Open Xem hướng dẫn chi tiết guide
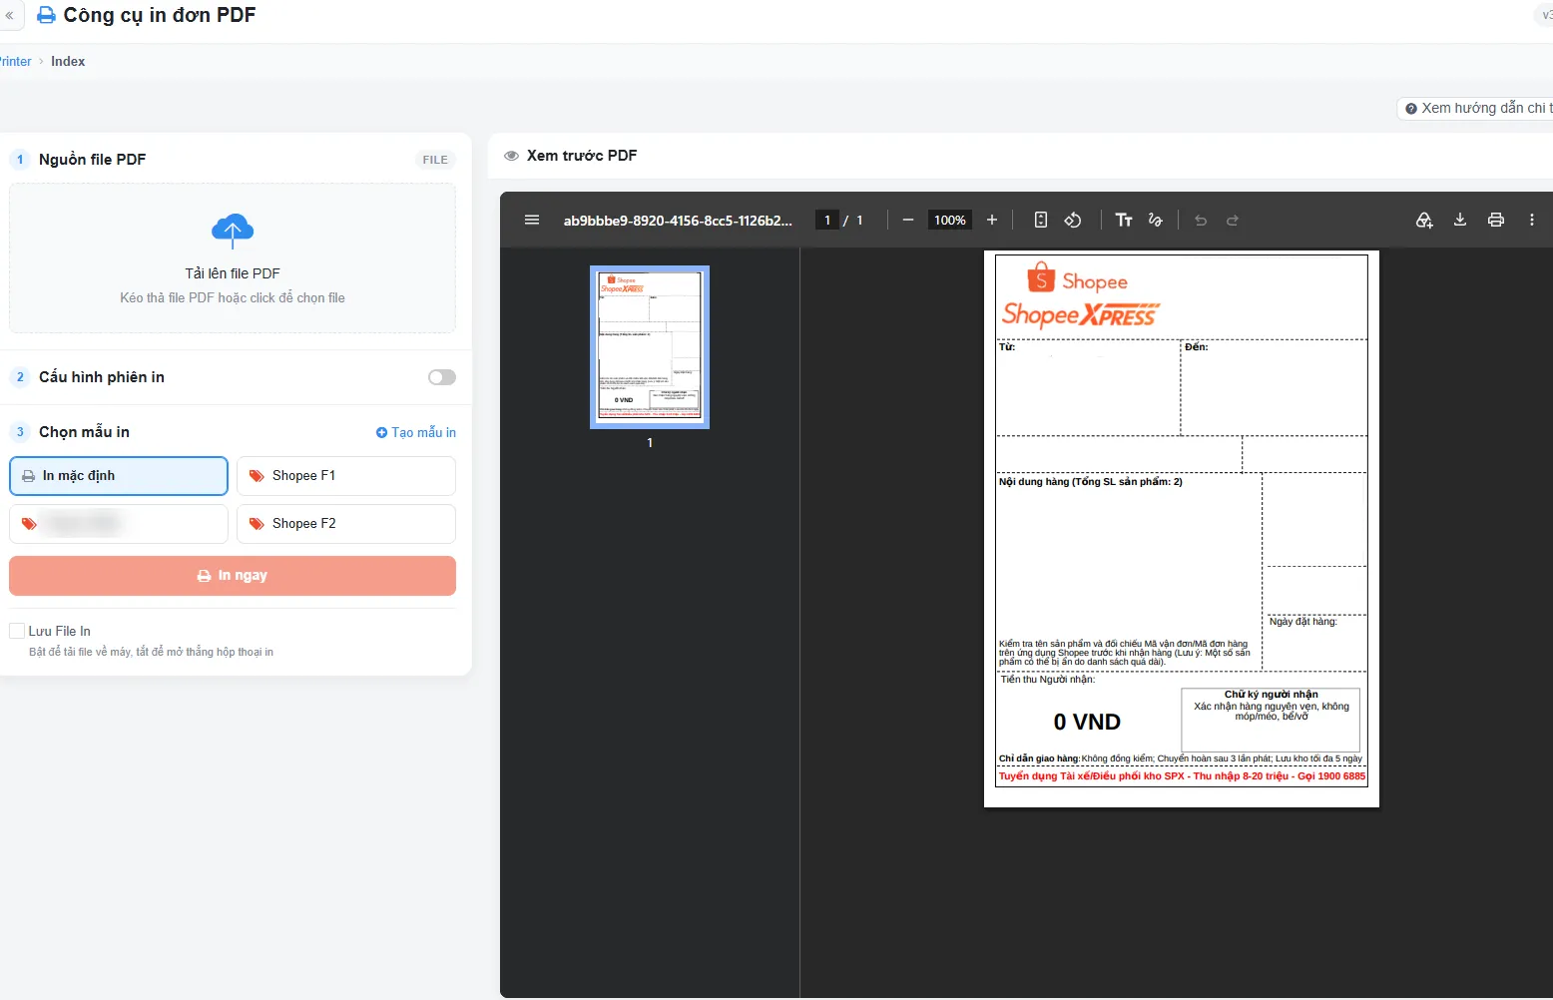The image size is (1553, 1000). tap(1477, 108)
